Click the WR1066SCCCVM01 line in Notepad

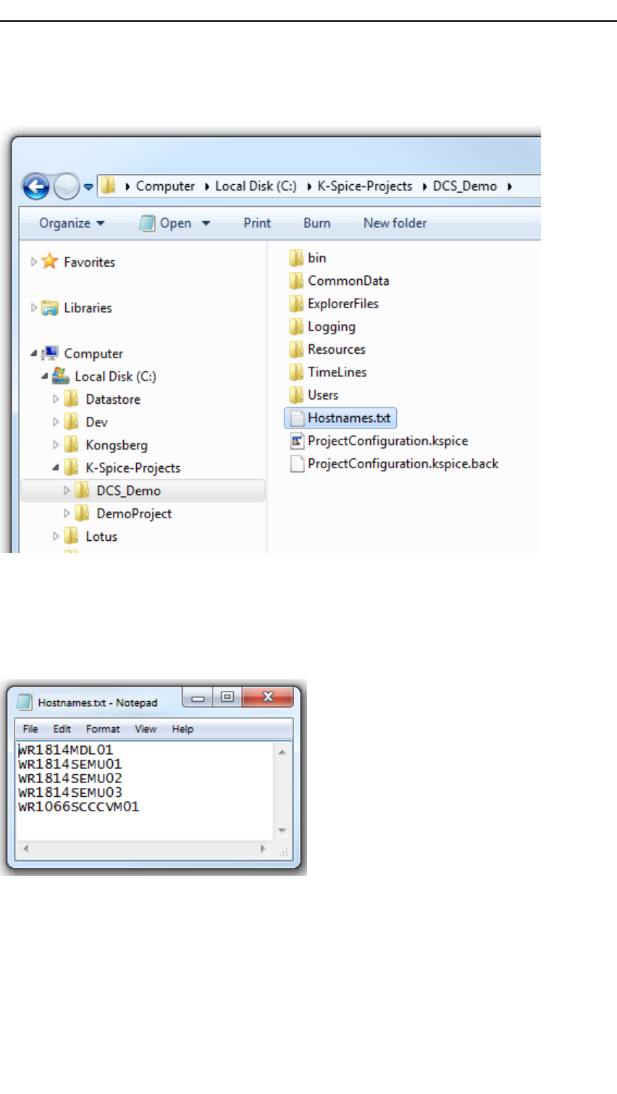pos(79,806)
